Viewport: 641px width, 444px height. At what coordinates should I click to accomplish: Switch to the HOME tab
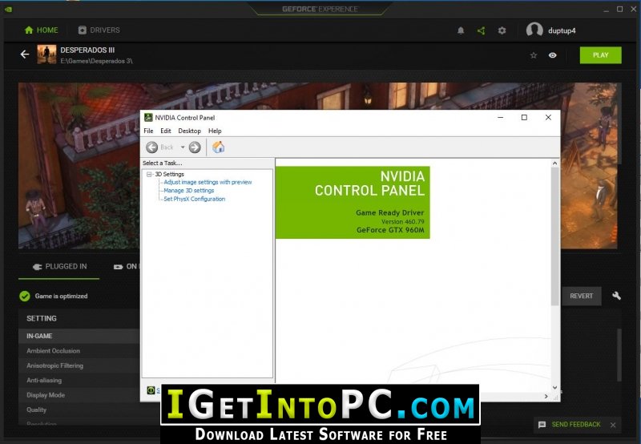coord(42,30)
